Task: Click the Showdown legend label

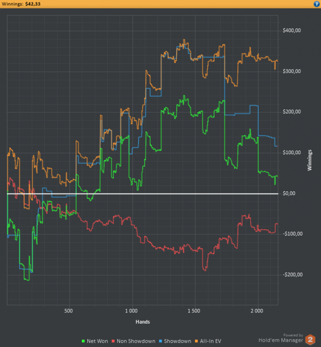Action: click(x=178, y=341)
